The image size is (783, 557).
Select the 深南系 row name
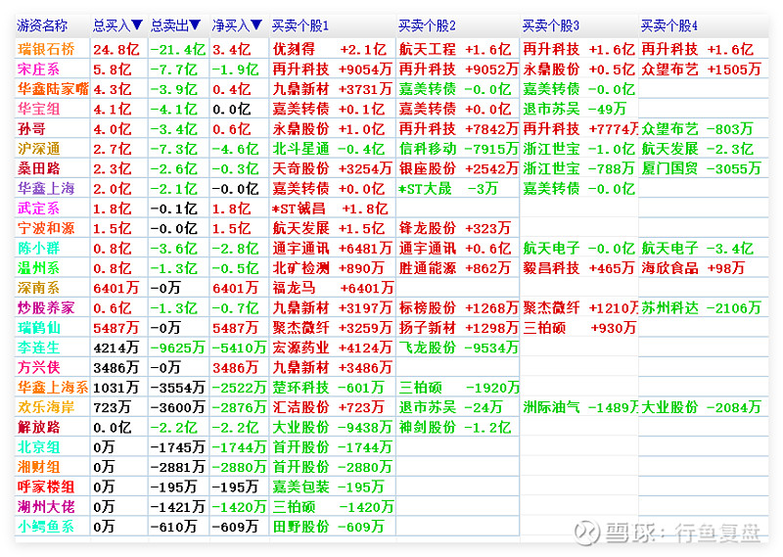[38, 288]
